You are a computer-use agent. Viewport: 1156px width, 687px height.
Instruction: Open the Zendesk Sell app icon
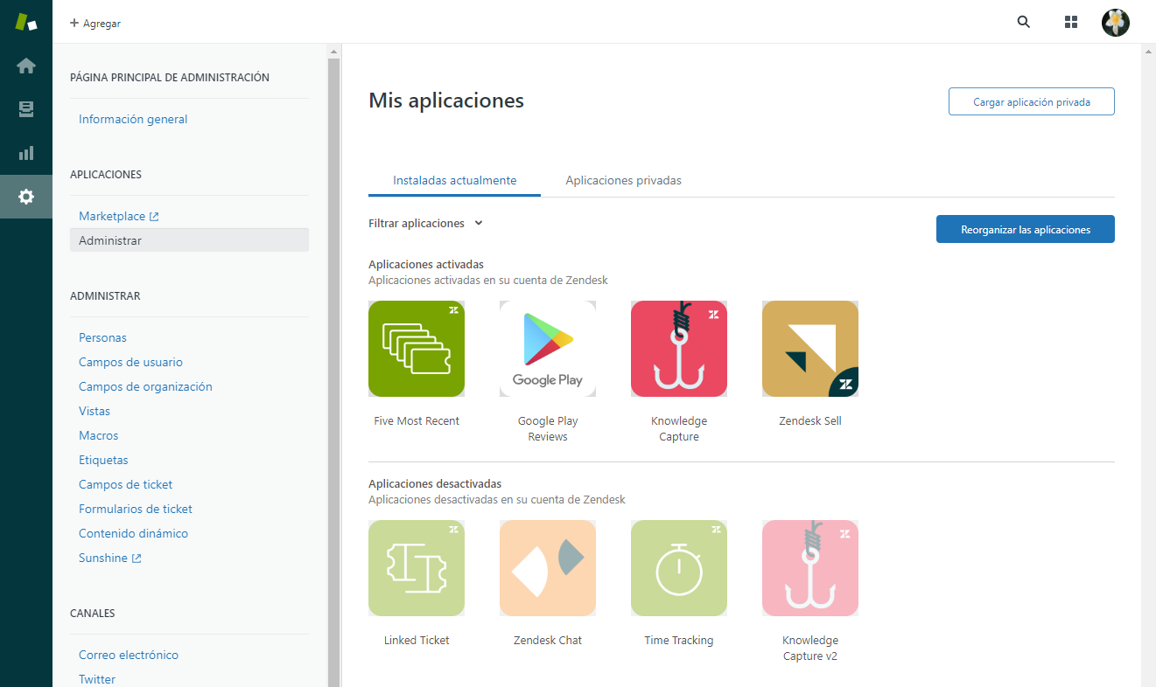pos(810,349)
